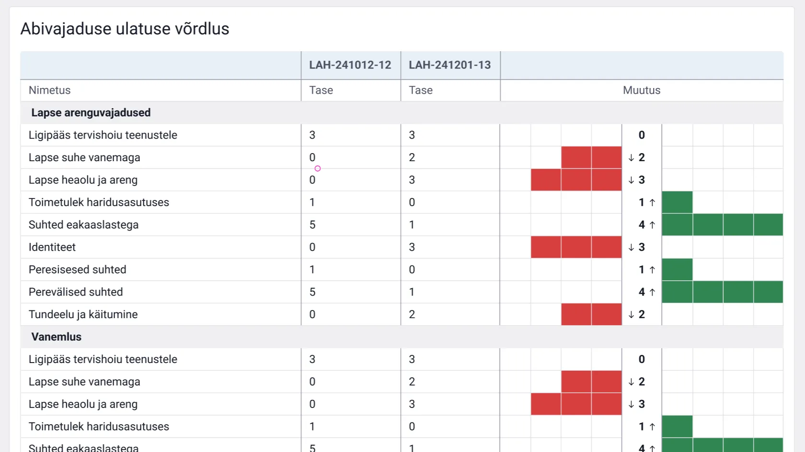Click down arrow in the Identiteet row

[631, 247]
